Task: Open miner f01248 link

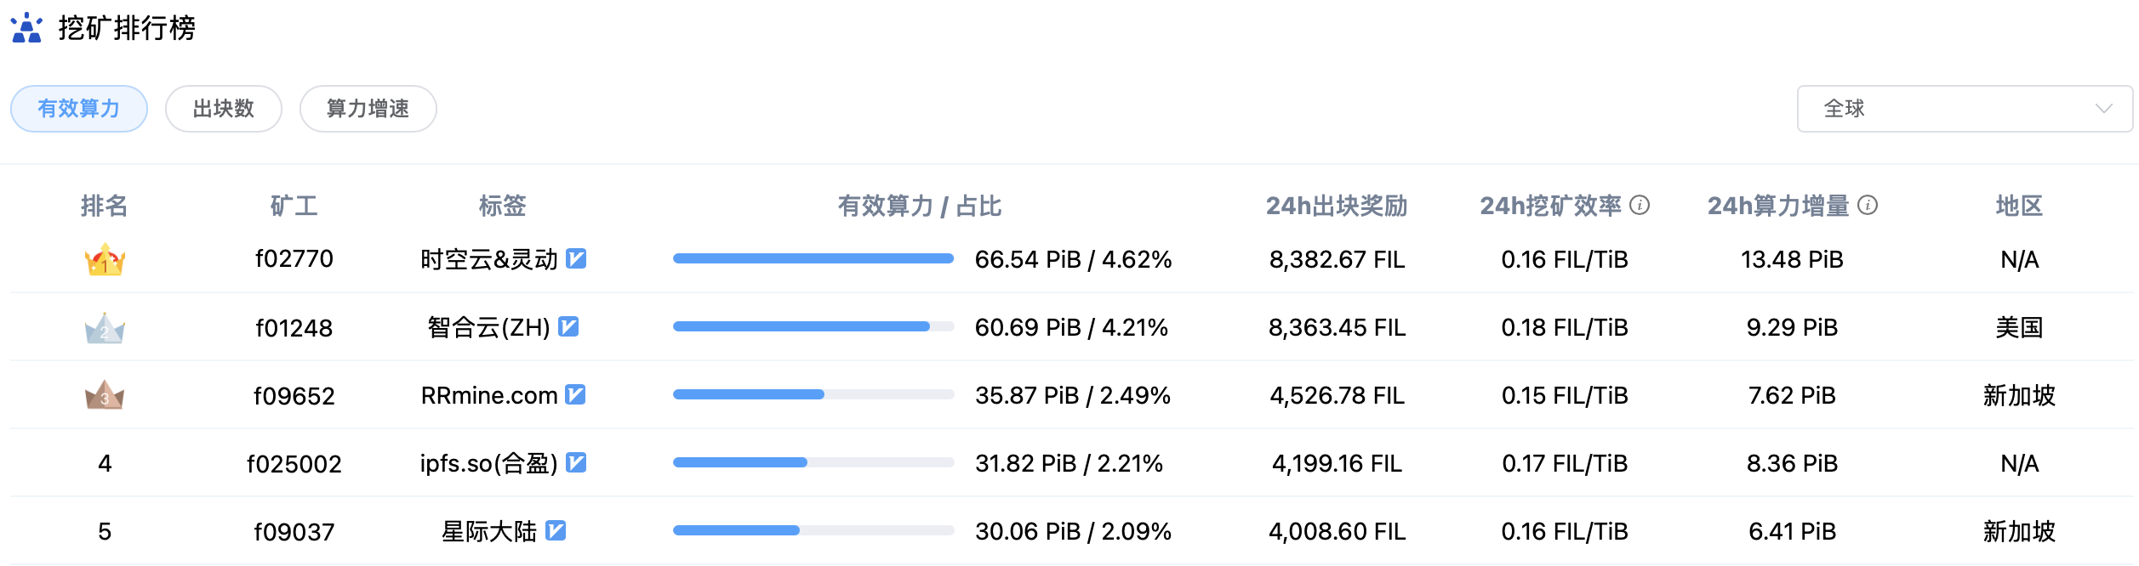Action: tap(294, 327)
